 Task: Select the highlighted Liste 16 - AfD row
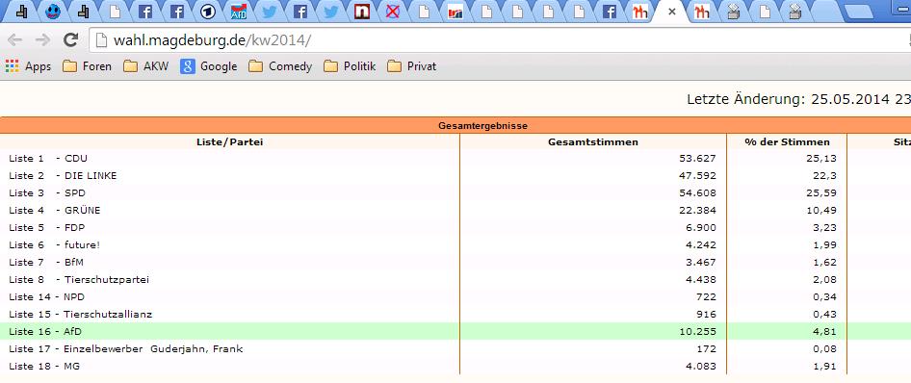pyautogui.click(x=455, y=331)
